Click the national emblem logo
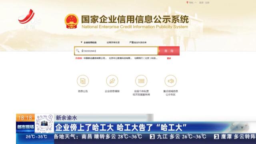 pyautogui.click(x=71, y=21)
